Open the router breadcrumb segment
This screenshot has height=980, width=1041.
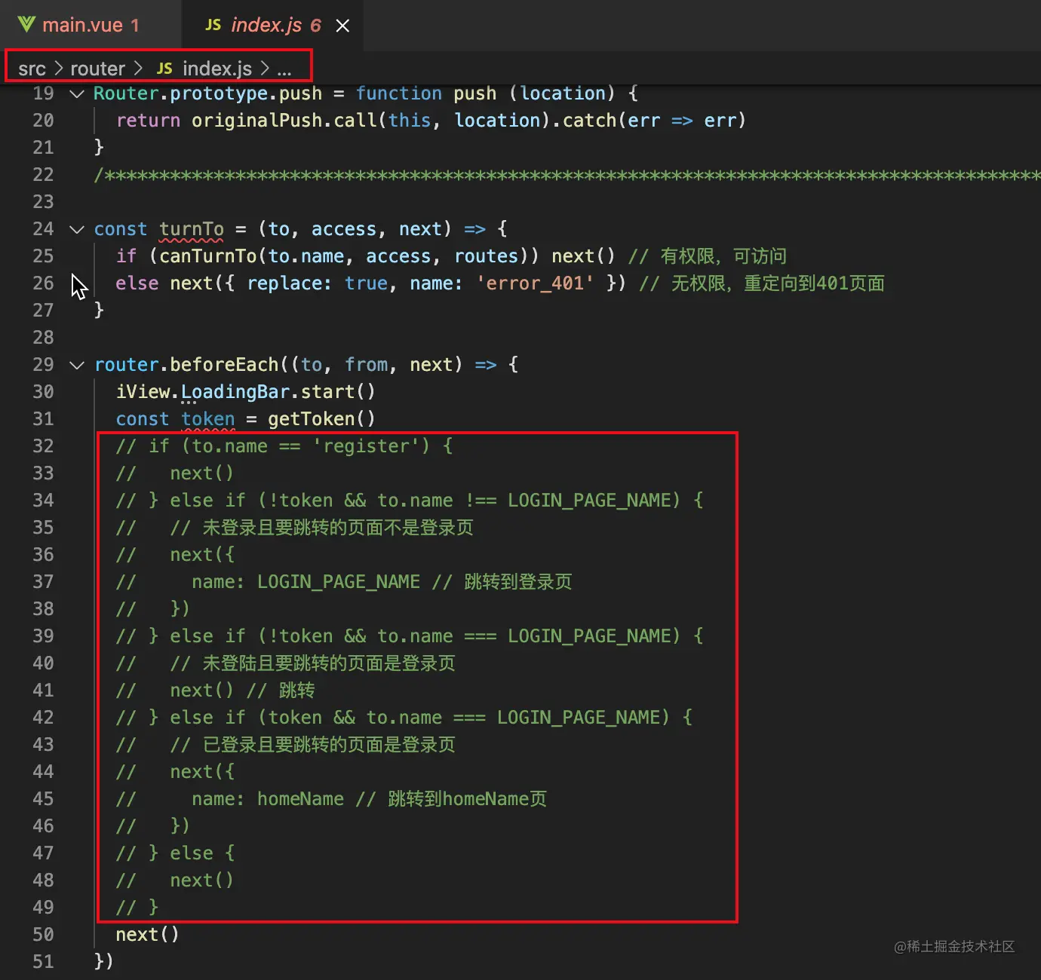coord(97,69)
